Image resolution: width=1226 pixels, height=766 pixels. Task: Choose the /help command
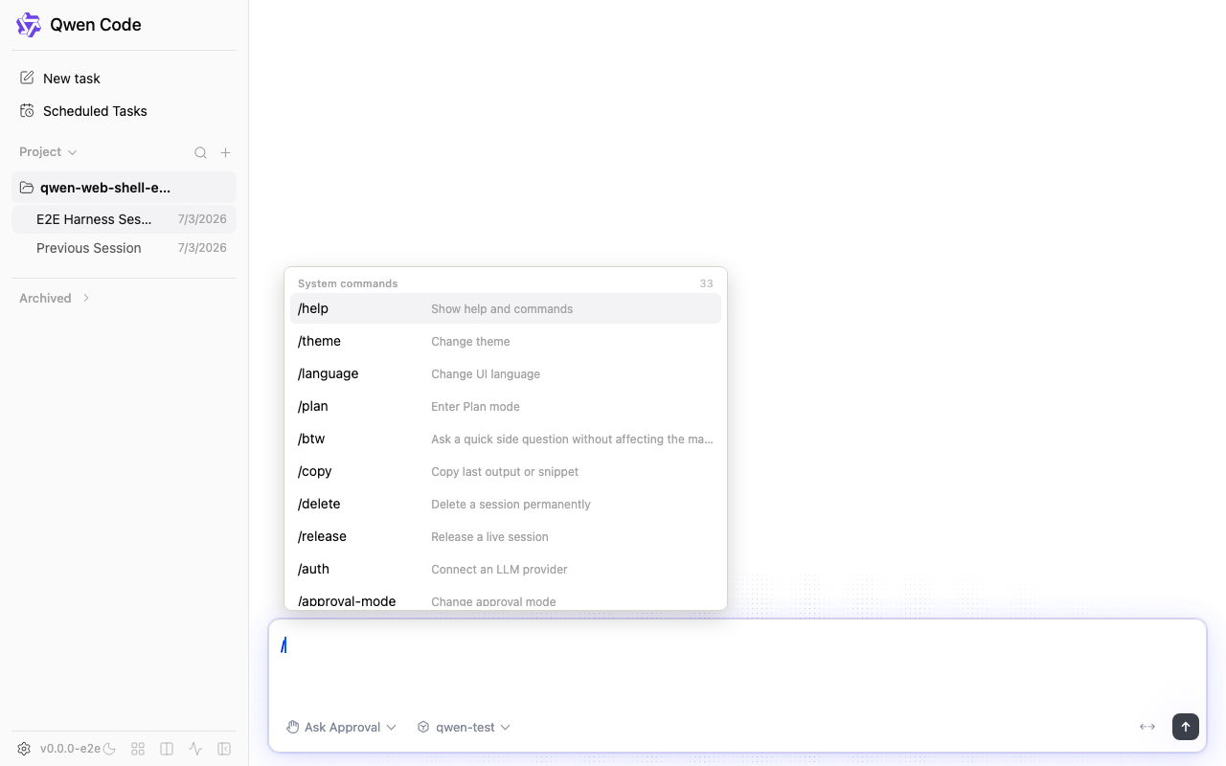[x=506, y=308]
